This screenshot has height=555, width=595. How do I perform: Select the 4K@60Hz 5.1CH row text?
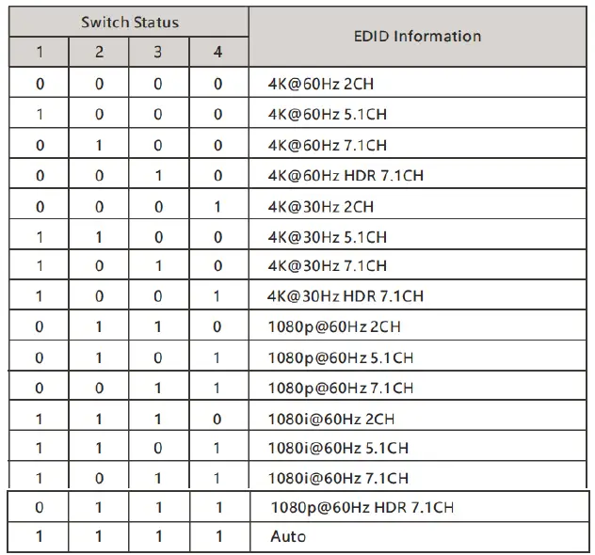327,115
